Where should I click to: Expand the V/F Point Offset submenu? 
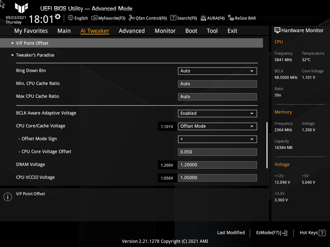point(131,43)
